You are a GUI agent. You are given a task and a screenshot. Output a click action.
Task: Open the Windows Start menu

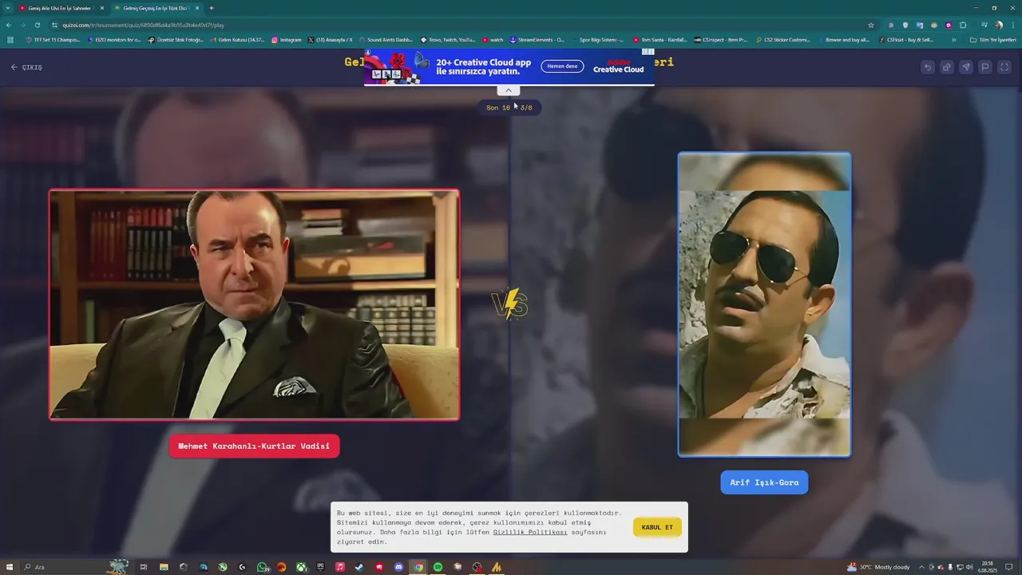point(10,567)
